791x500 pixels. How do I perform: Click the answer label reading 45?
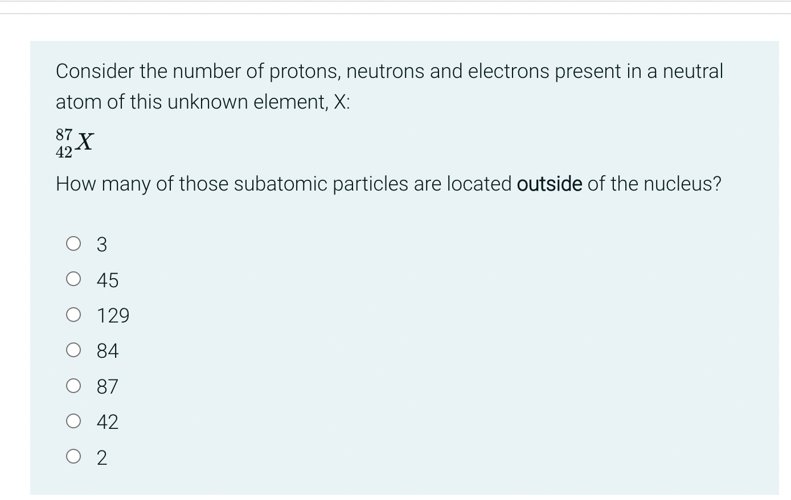107,279
